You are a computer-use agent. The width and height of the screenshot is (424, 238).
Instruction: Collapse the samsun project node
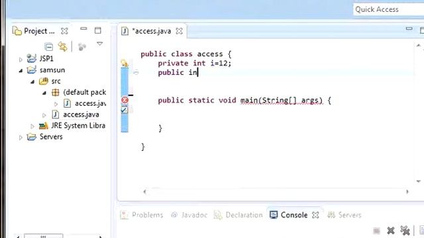pyautogui.click(x=21, y=71)
